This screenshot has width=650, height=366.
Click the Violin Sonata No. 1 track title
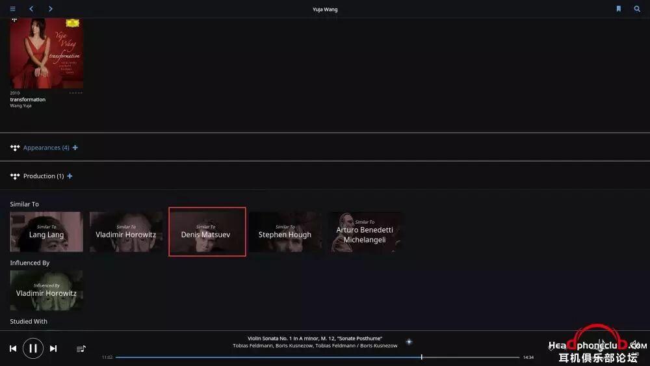point(315,338)
